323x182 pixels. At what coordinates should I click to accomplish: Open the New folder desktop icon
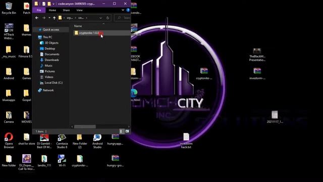(9, 161)
